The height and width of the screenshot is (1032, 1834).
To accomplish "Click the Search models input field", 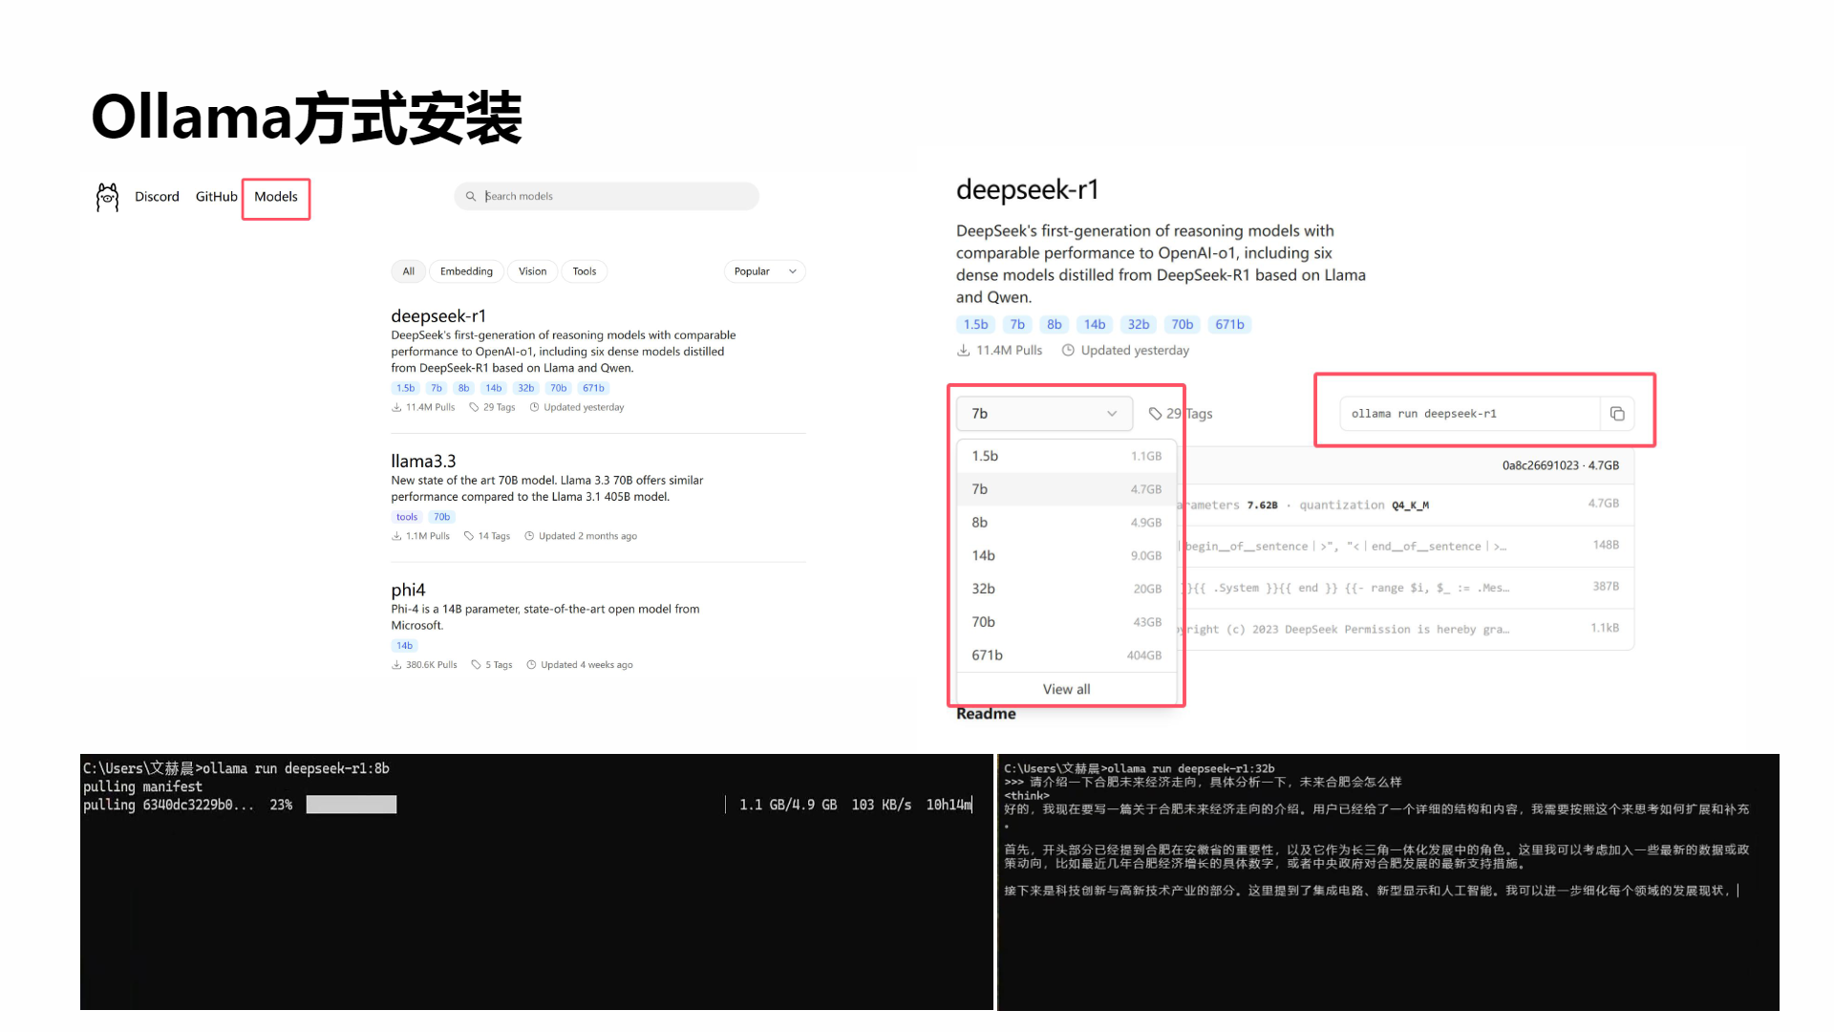I will 607,196.
